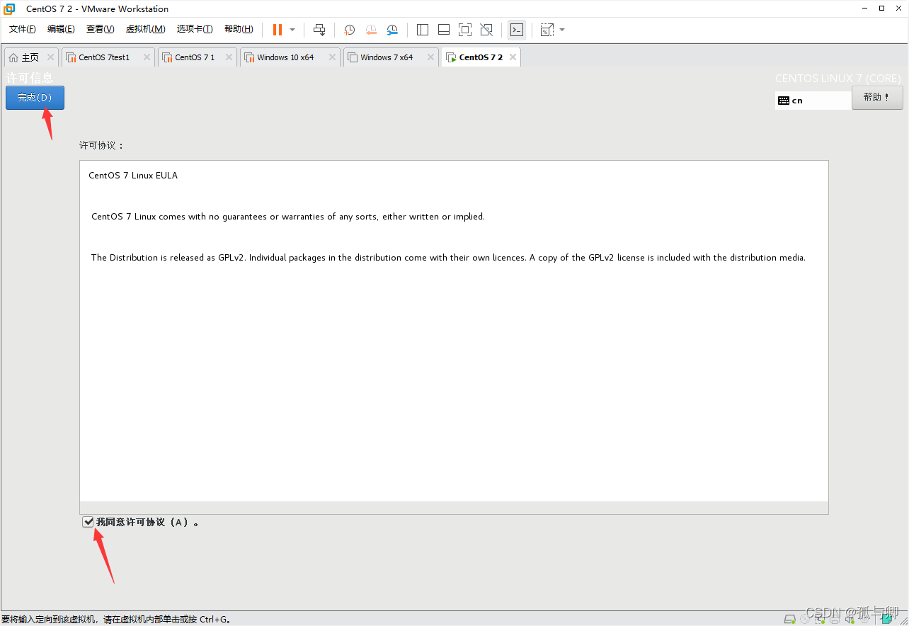Toggle the library sidebar panel icon
The image size is (909, 626).
click(423, 30)
